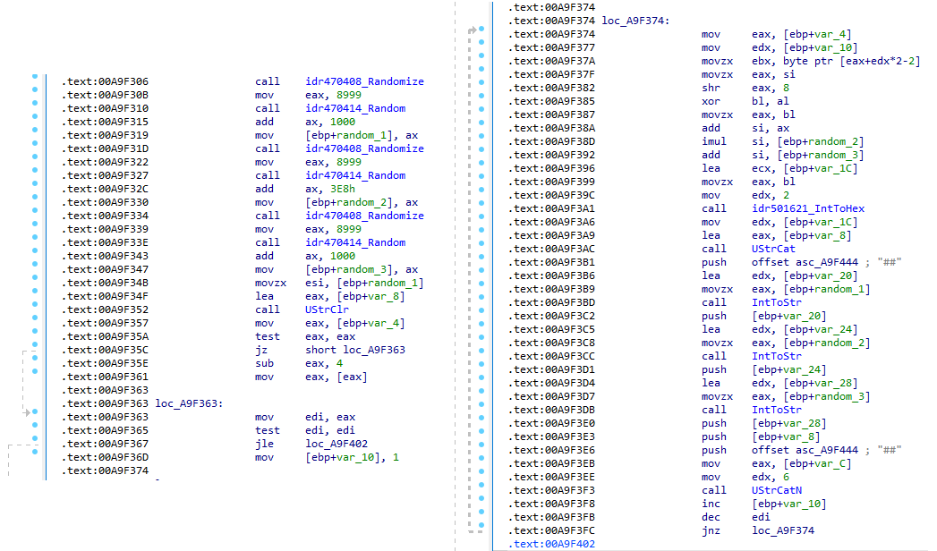Click breakpoint dot on jz short loc_A9F363 line
This screenshot has width=937, height=551.
[x=33, y=350]
